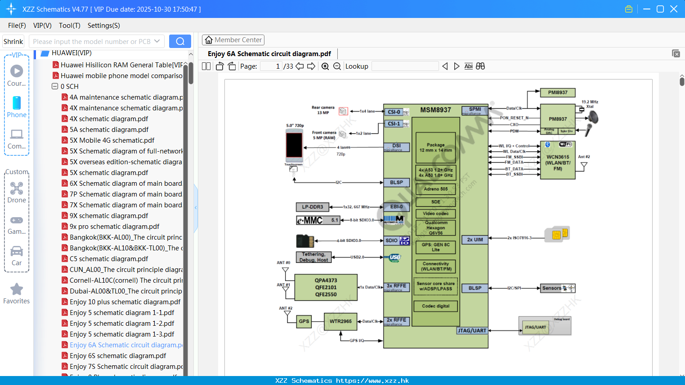Find previous lookup result
This screenshot has height=385, width=685.
(x=445, y=66)
